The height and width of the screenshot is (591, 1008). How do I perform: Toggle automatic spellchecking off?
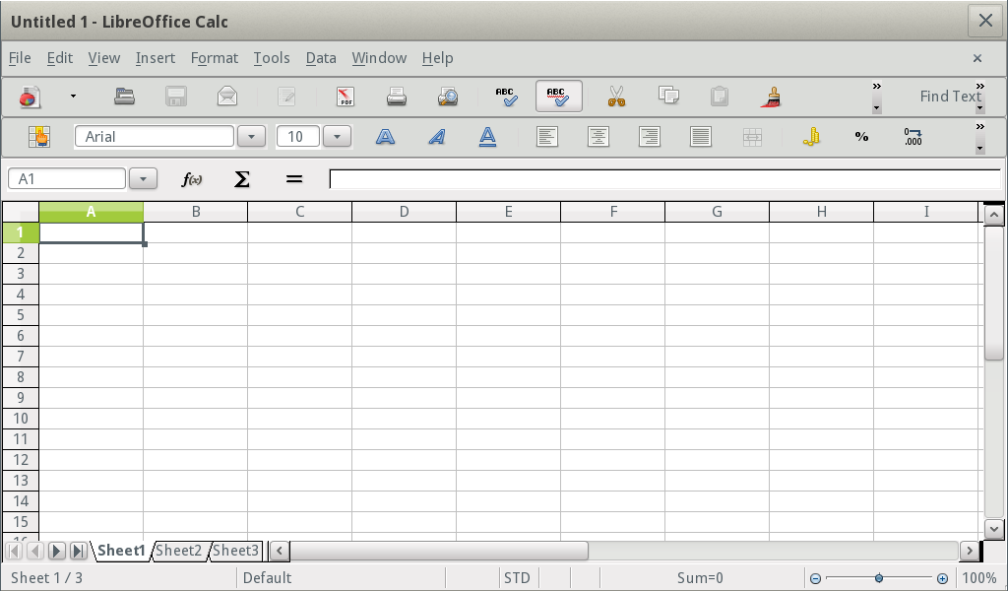pyautogui.click(x=557, y=97)
